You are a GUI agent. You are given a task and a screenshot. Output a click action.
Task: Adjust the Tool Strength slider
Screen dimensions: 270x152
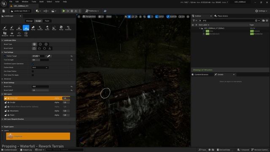(x=40, y=60)
